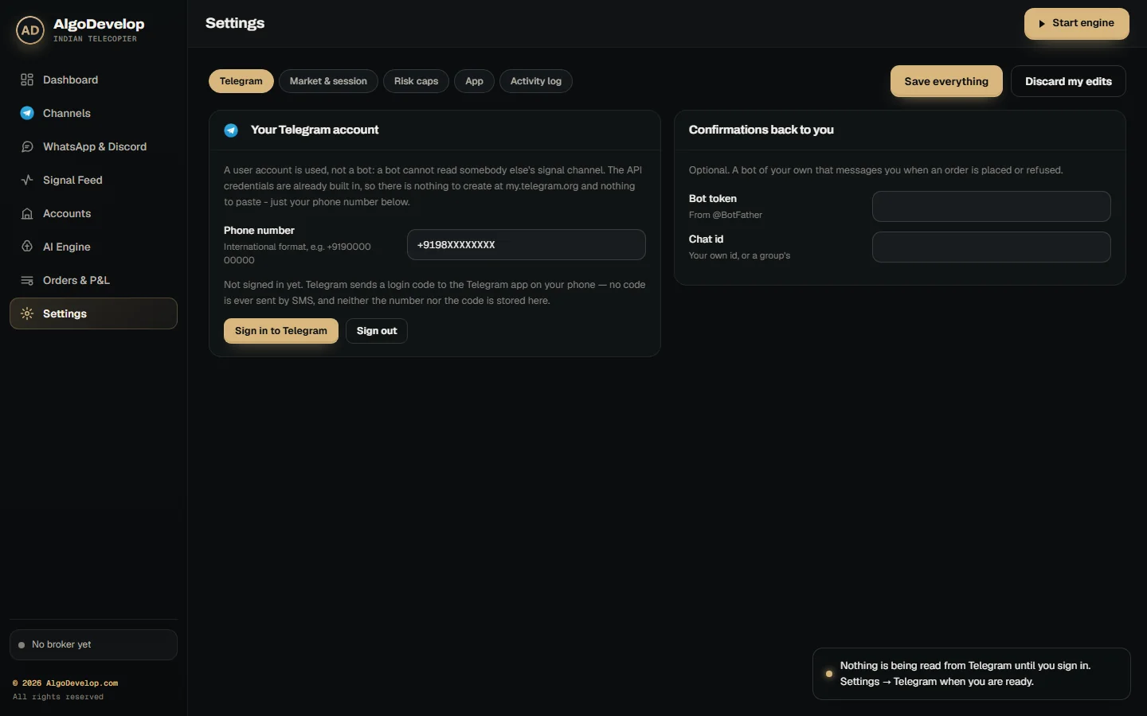Open the Market & session tab
Viewport: 1147px width, 716px height.
[x=328, y=81]
